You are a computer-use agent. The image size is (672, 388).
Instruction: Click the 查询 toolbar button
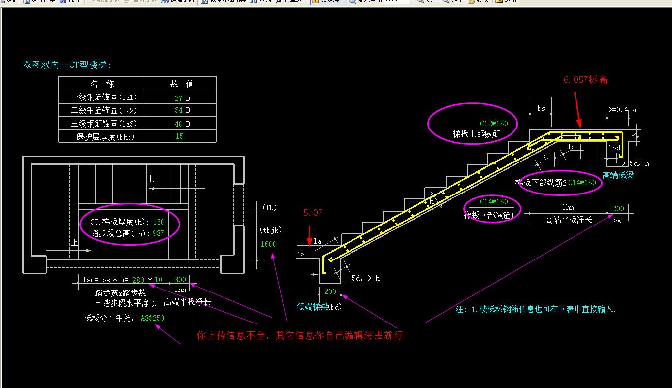tap(261, 1)
